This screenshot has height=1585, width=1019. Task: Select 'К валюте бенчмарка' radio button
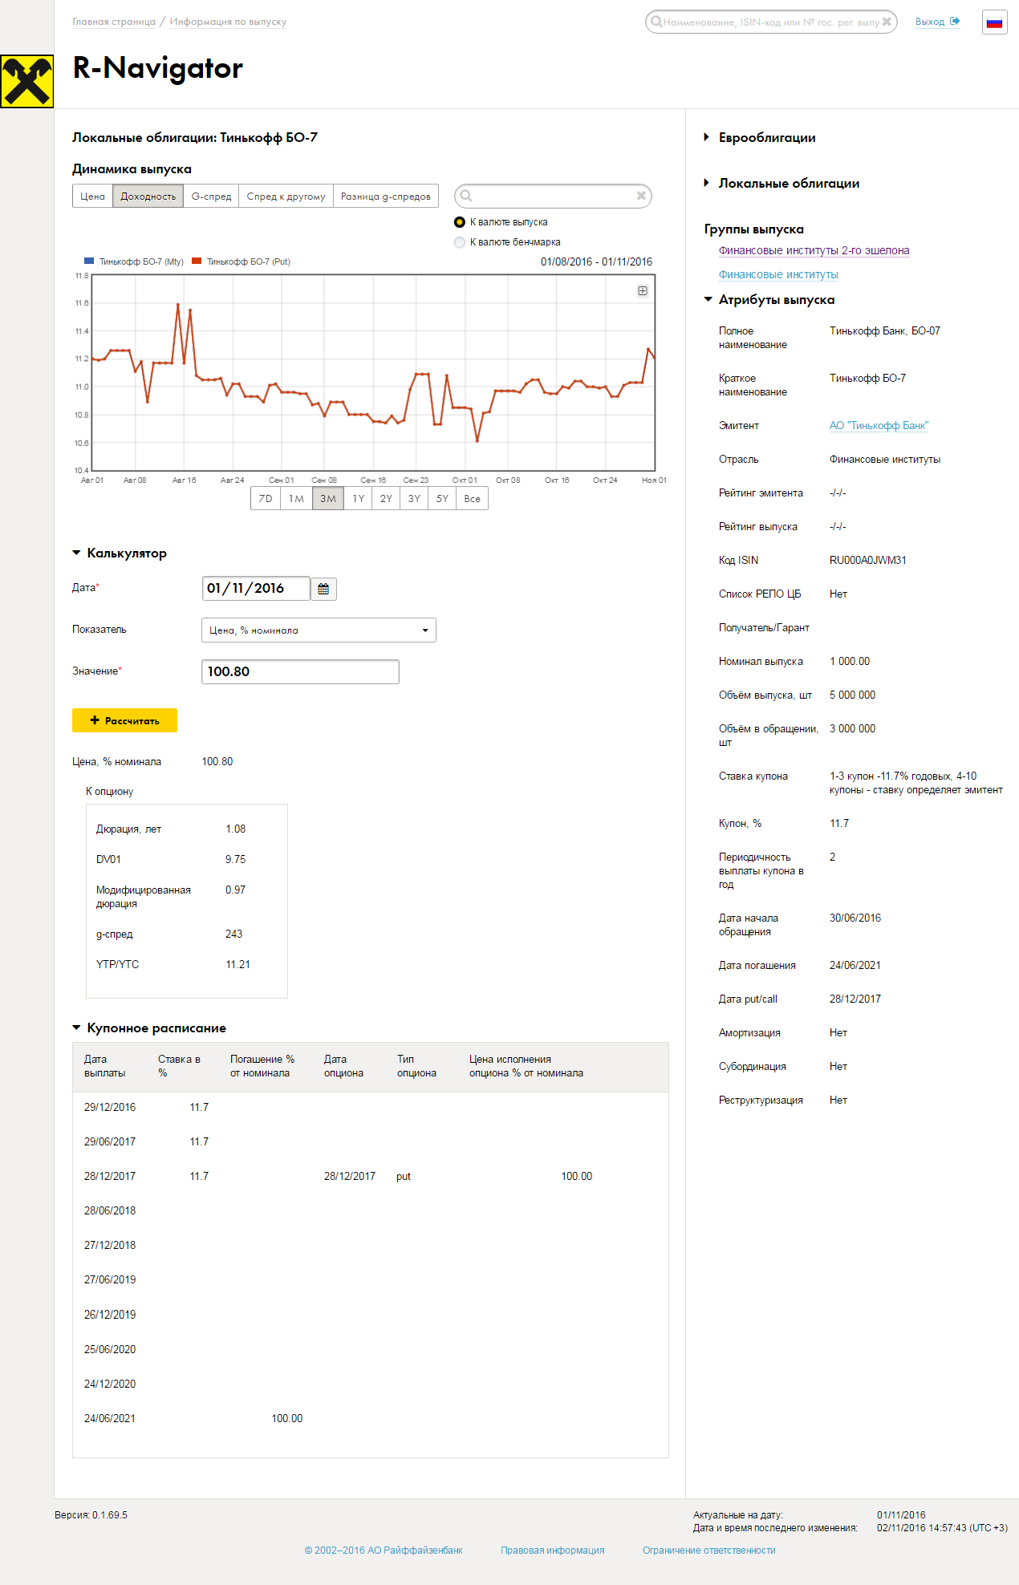460,242
